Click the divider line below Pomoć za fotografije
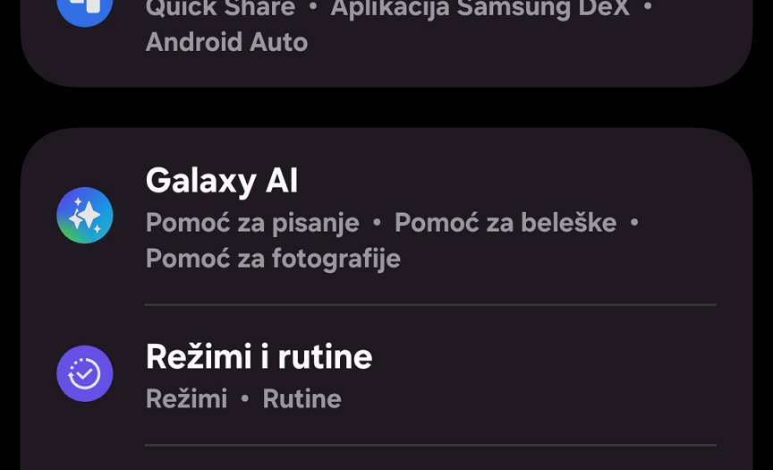The width and height of the screenshot is (773, 470). point(430,304)
